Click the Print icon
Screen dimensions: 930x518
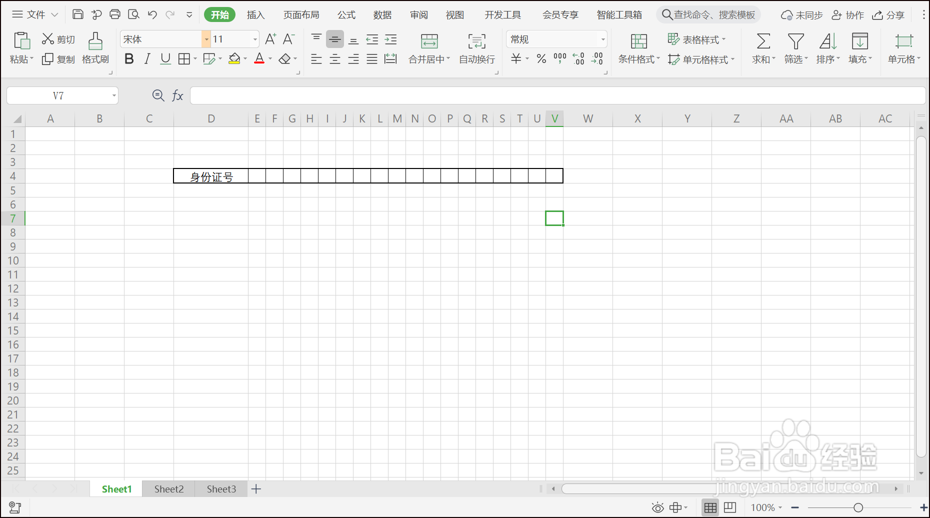(115, 14)
